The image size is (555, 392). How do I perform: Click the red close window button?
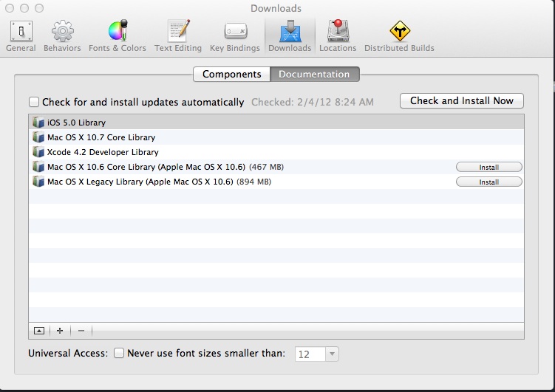coord(10,8)
